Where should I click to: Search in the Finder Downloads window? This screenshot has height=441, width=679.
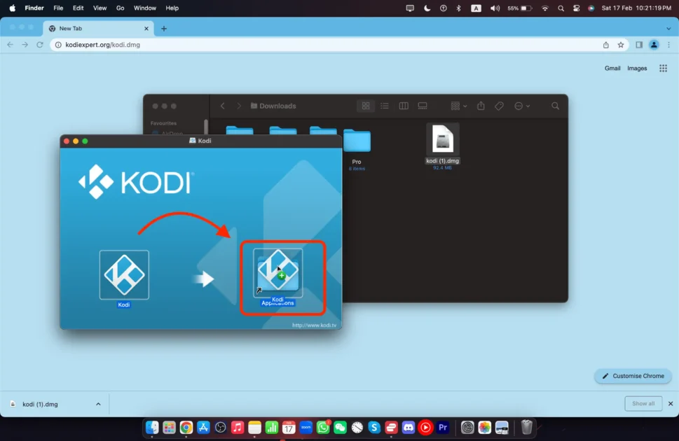[555, 106]
